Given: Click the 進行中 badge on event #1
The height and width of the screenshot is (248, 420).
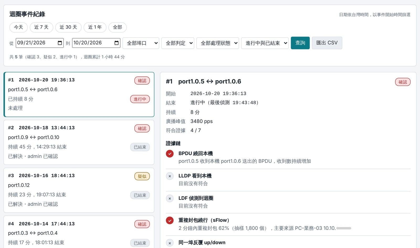Looking at the screenshot, I should 140,99.
